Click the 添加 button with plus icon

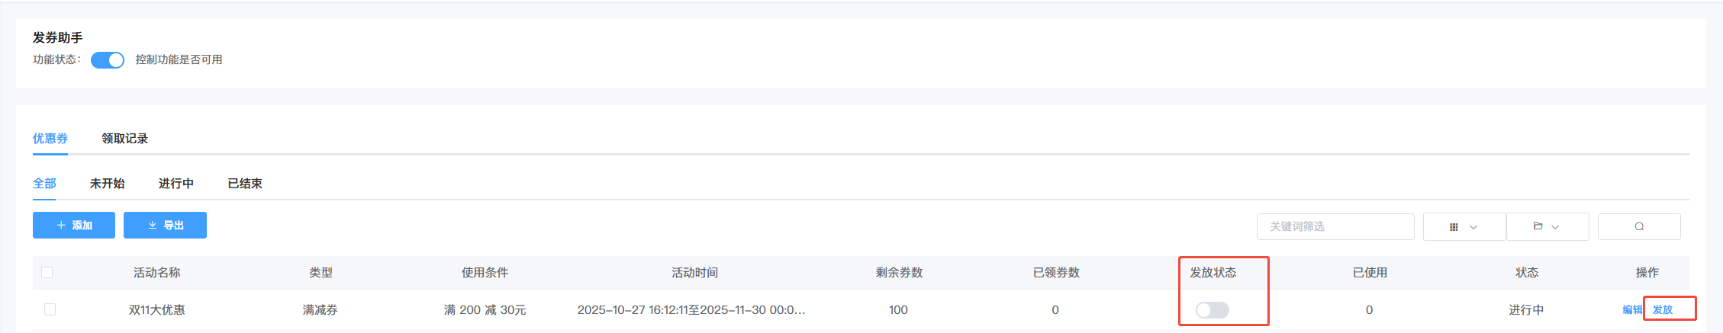pyautogui.click(x=74, y=226)
